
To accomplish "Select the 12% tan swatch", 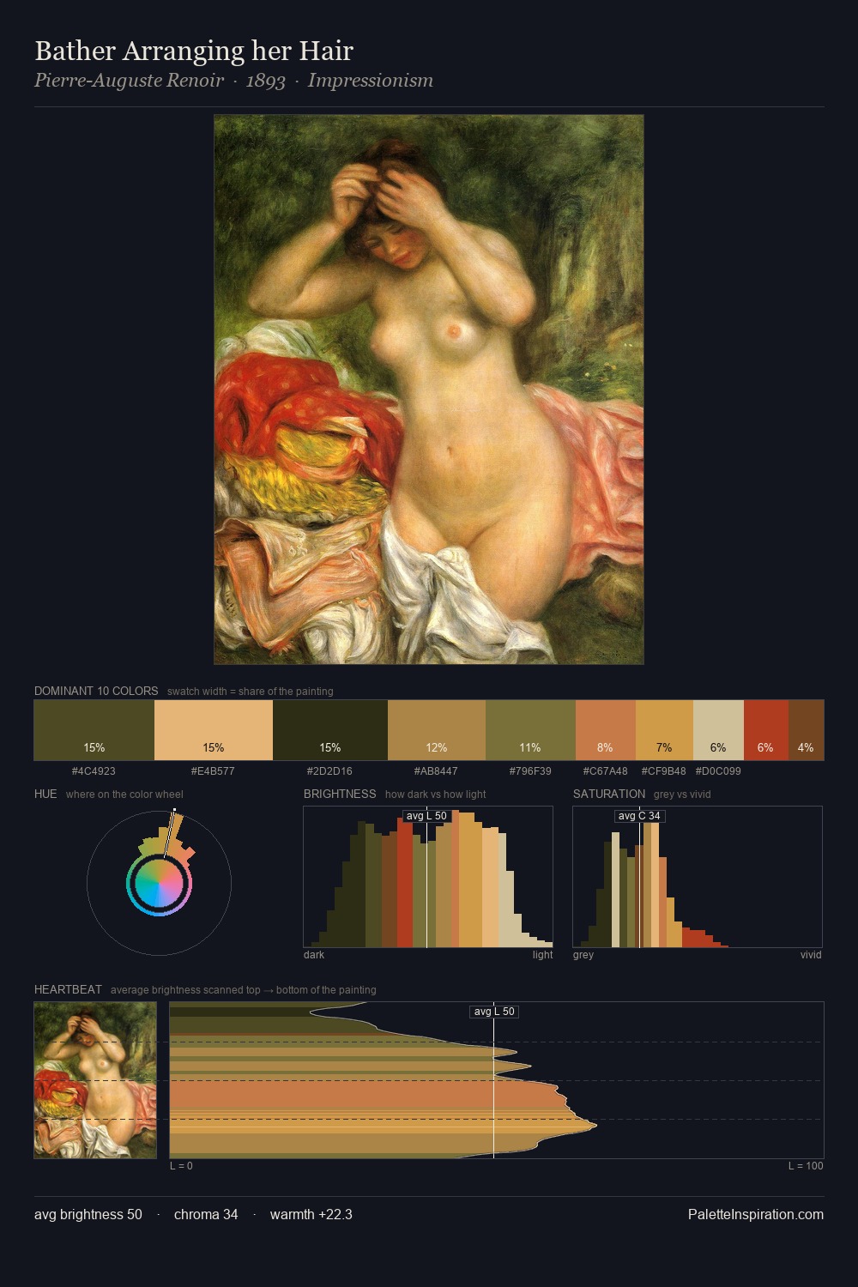I will click(x=437, y=730).
